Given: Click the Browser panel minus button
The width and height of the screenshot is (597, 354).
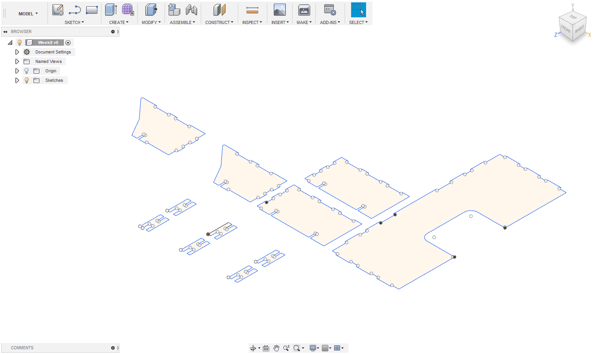Looking at the screenshot, I should tap(113, 31).
